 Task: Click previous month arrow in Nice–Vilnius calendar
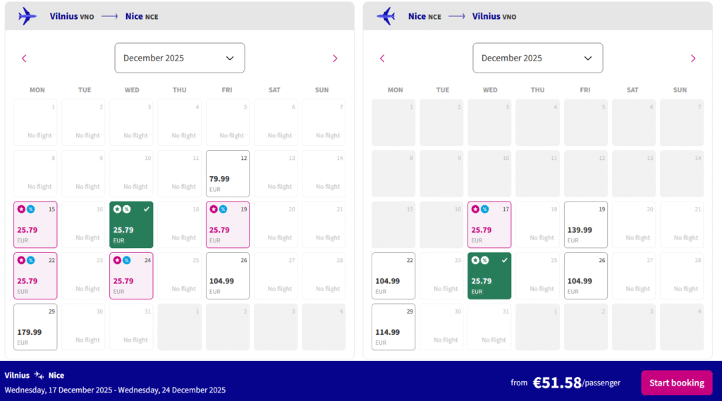tap(382, 58)
